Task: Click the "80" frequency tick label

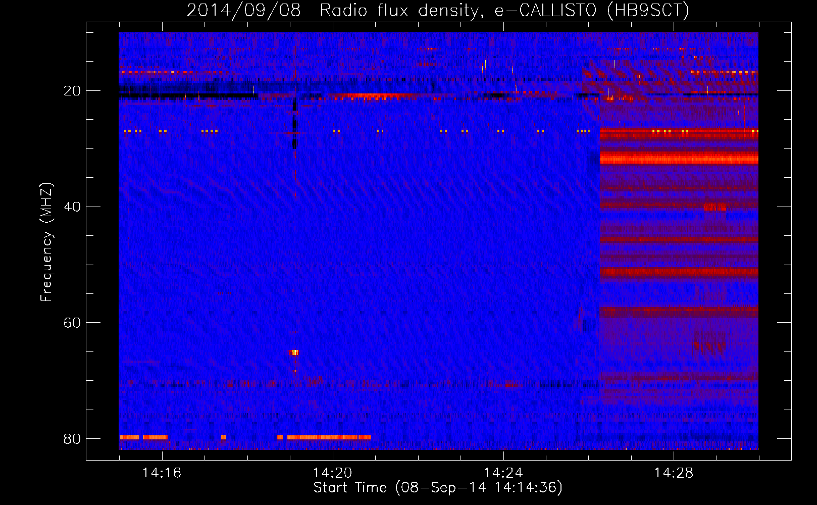Action: click(x=72, y=438)
